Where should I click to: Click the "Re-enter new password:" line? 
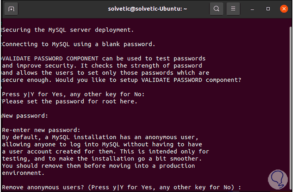click(41, 130)
